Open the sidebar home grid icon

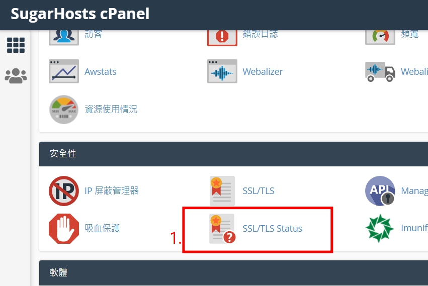tap(16, 45)
